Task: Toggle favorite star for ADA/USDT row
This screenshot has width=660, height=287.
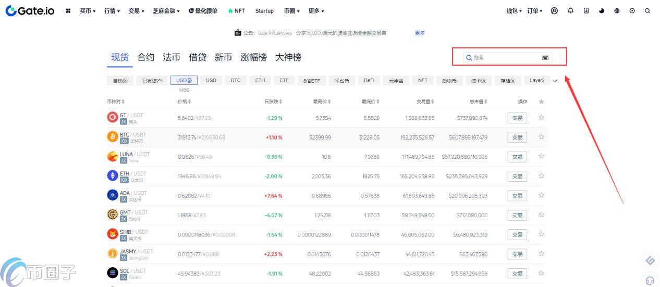Action: [541, 195]
